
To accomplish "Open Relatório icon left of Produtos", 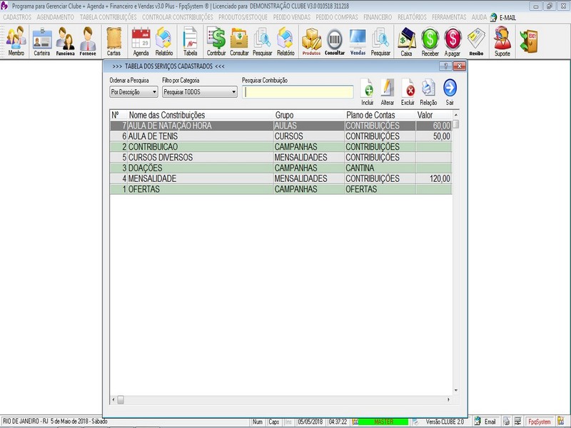I will click(x=285, y=41).
